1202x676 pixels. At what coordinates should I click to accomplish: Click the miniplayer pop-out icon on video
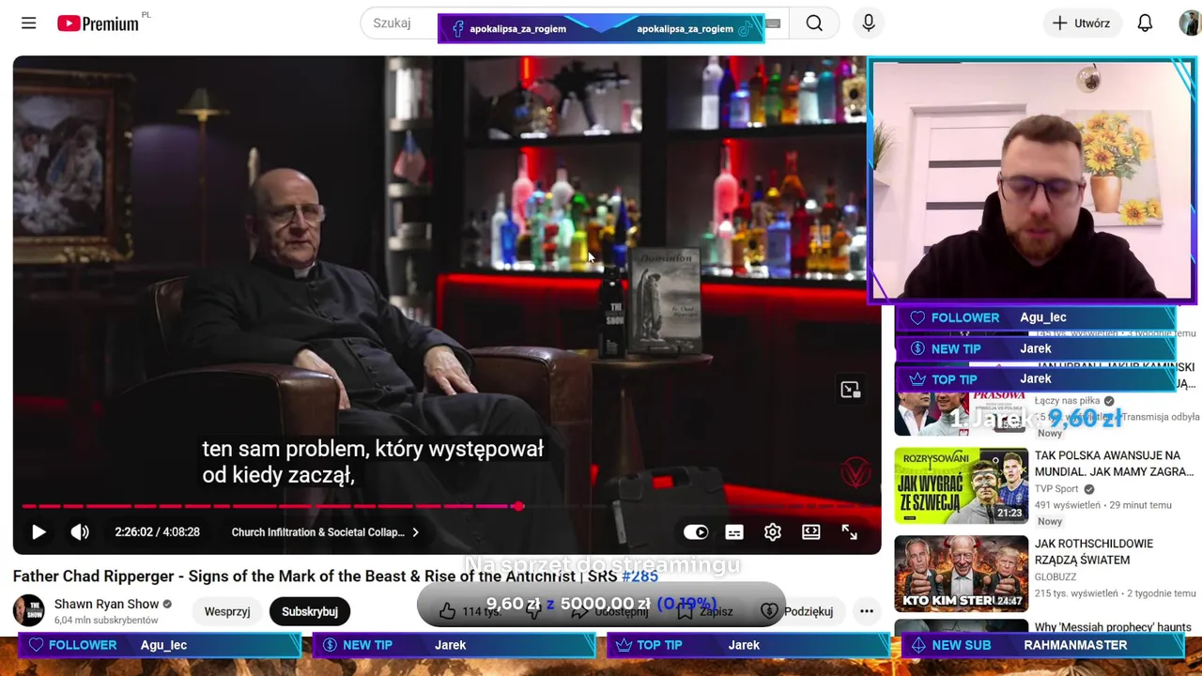851,390
